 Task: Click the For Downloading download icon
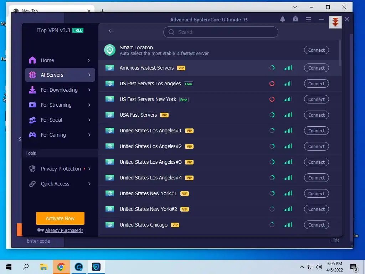pos(32,90)
